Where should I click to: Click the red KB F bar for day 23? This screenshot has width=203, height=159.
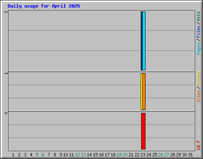tap(144, 131)
